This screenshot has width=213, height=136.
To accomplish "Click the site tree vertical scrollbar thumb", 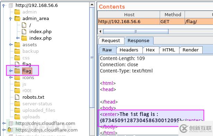I will [92, 58].
